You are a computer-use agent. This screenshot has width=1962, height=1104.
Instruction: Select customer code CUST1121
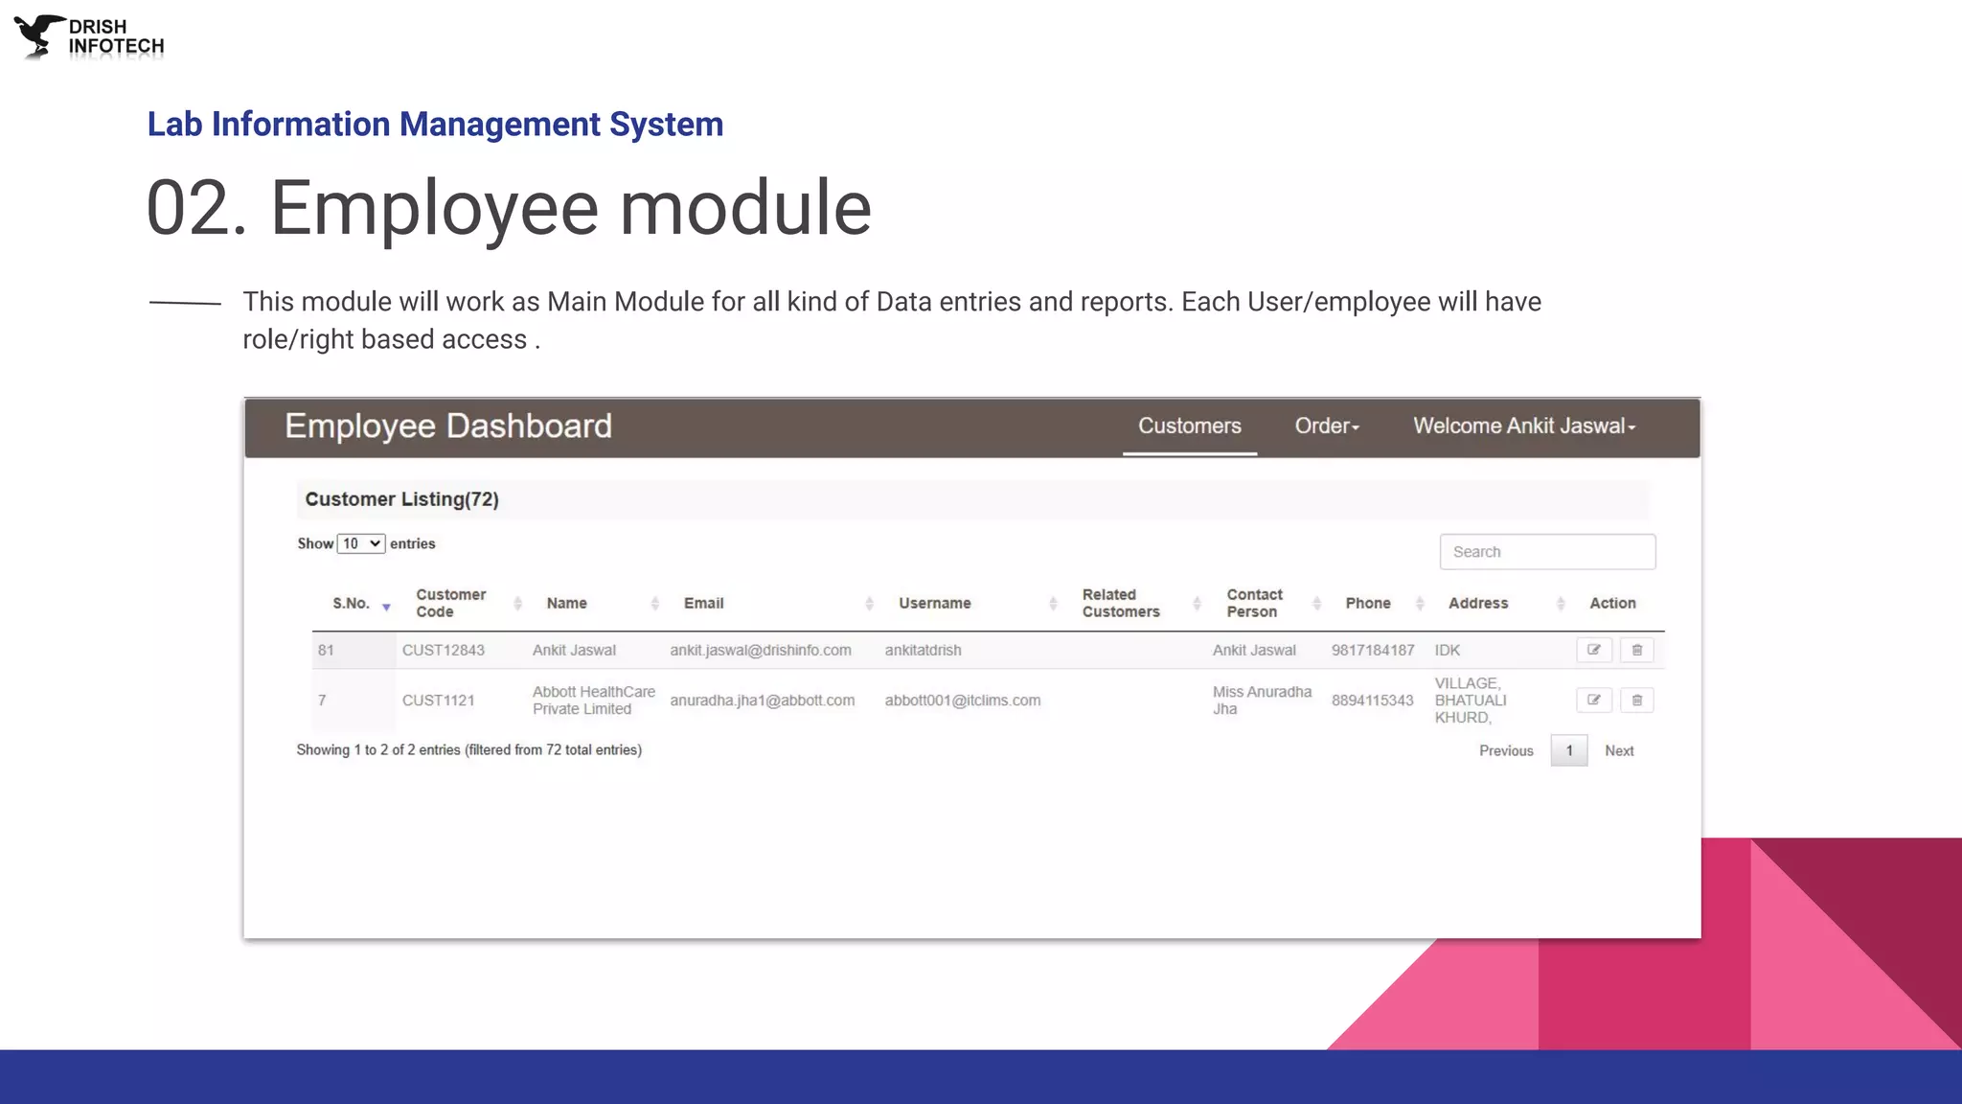tap(438, 701)
